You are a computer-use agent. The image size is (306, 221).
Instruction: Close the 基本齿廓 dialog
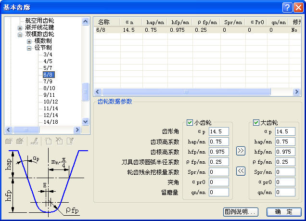[299, 7]
